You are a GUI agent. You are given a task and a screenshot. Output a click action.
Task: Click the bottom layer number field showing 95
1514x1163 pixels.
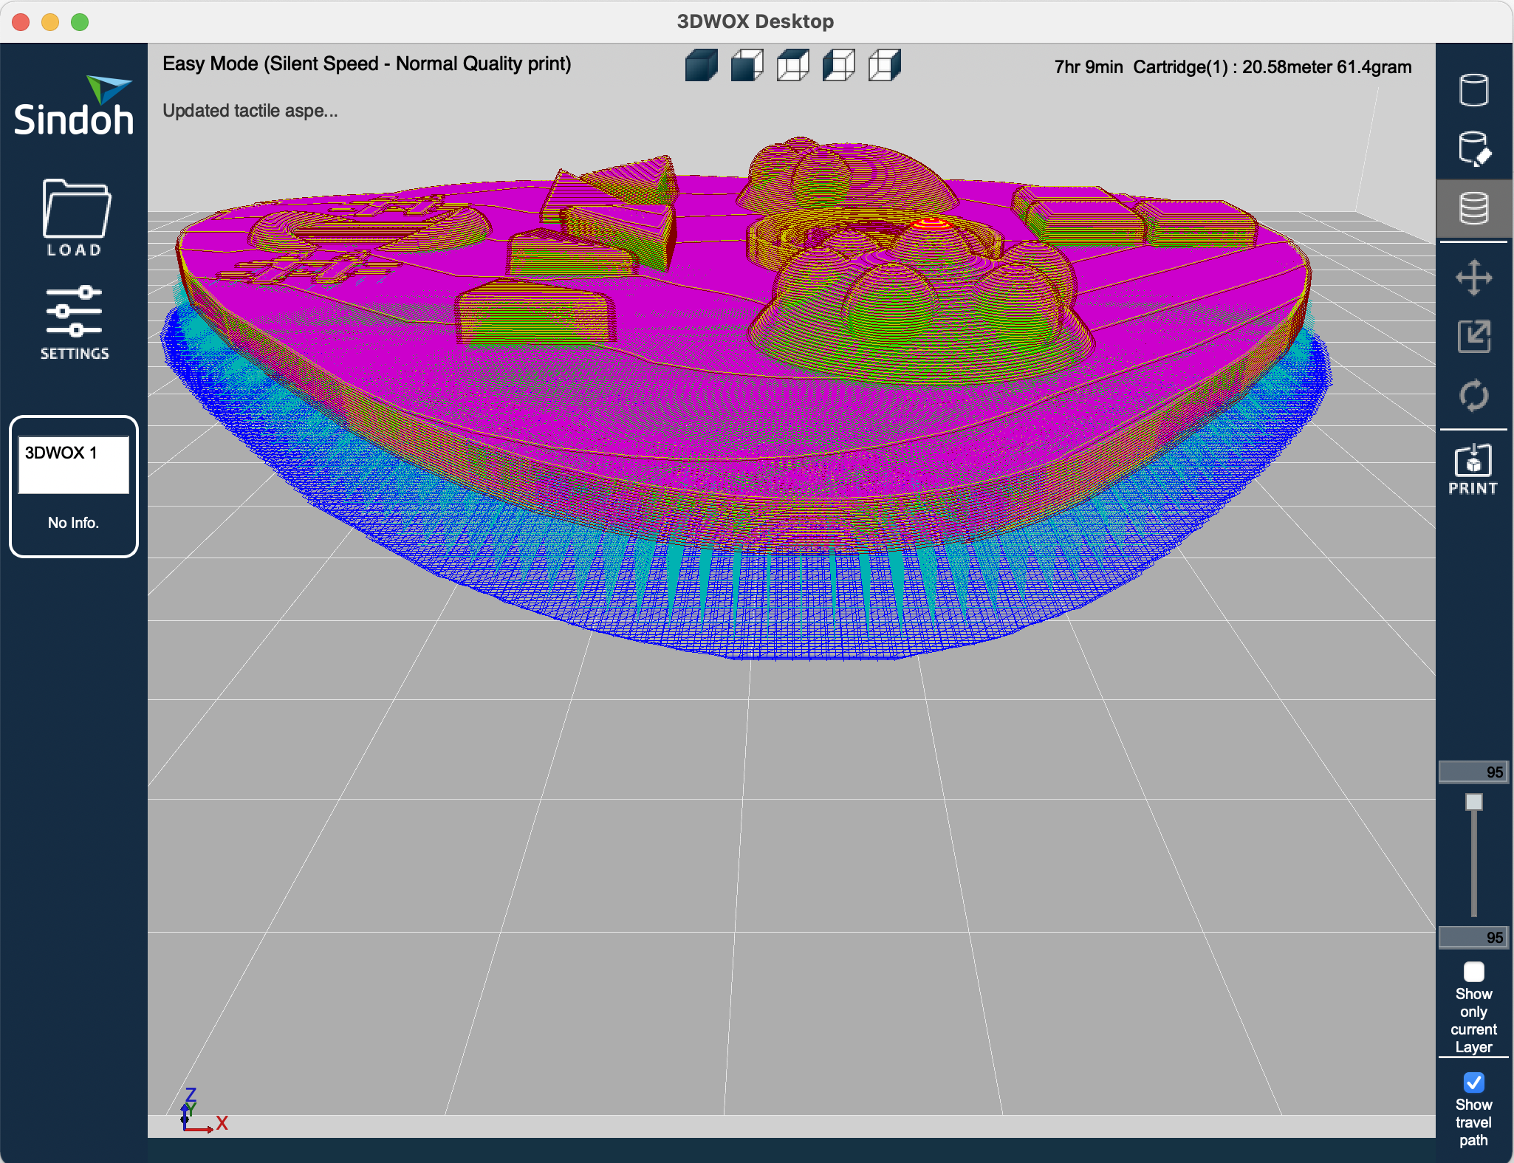coord(1473,938)
